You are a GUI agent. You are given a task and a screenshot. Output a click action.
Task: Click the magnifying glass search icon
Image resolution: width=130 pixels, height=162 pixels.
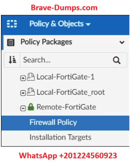116,60
